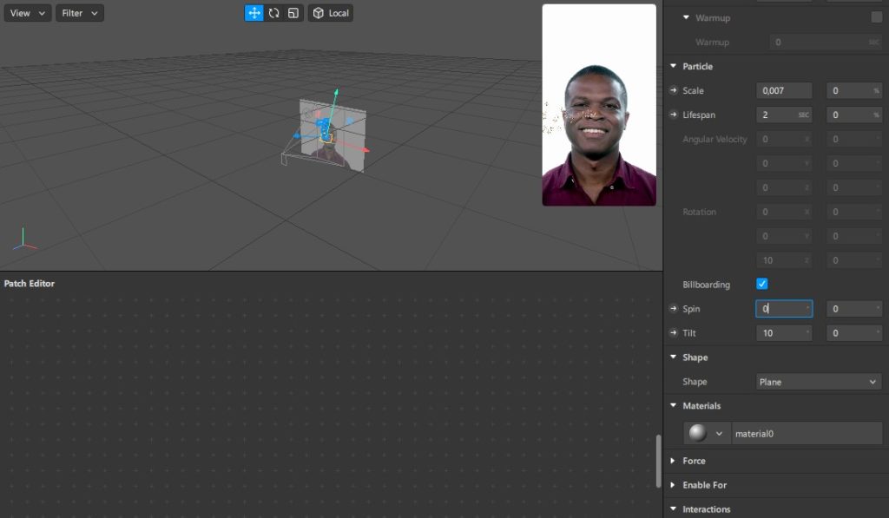
Task: Click the arrow icon next to Tilt
Action: 673,334
